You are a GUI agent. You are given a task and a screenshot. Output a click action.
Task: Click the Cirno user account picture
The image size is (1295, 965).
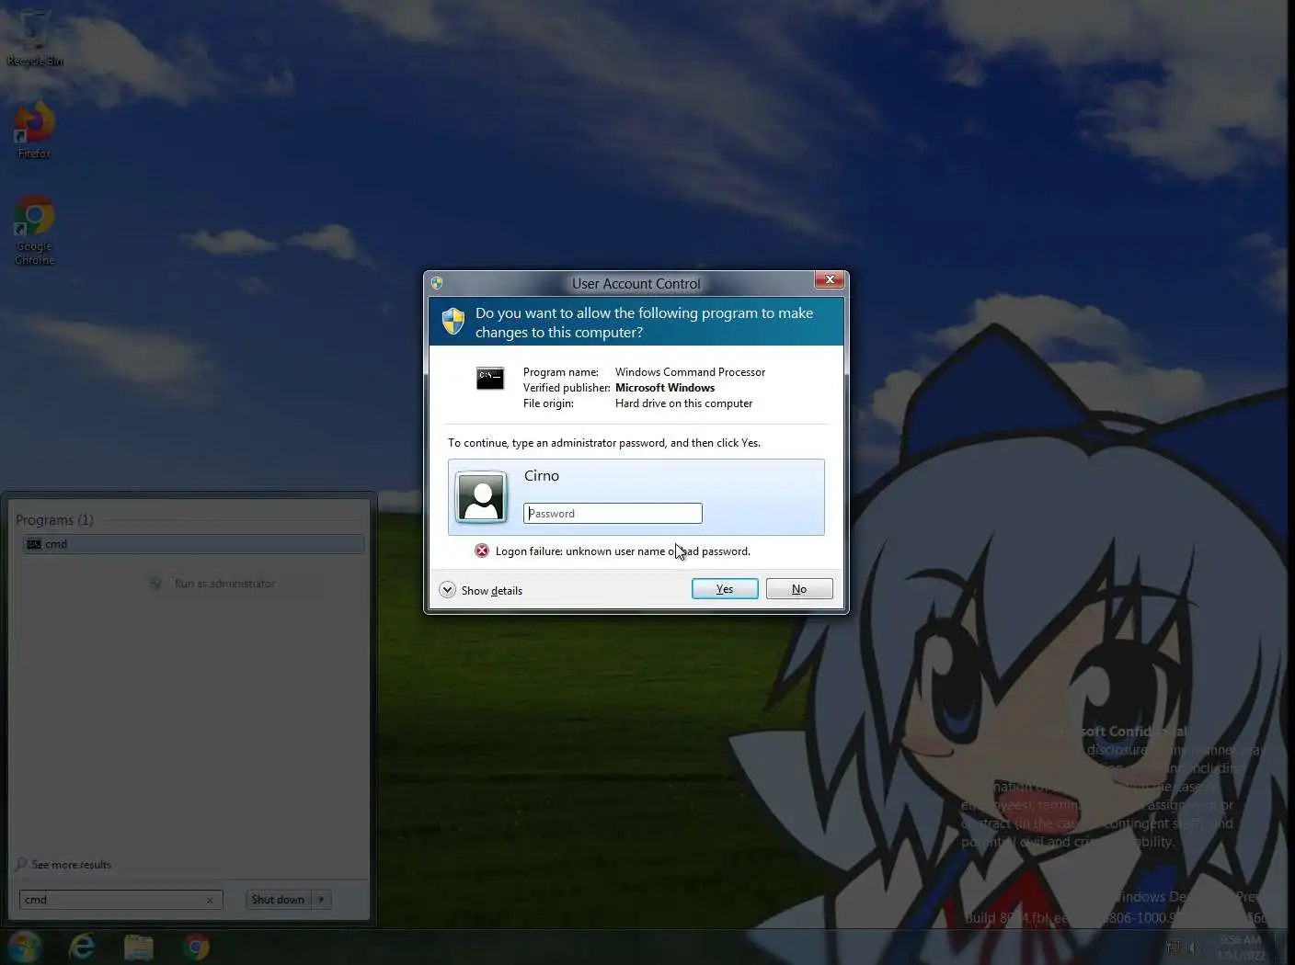tap(481, 497)
